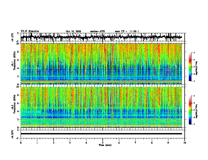Click the "7" tick on the Time axis
208x160 pixels.
[136, 143]
